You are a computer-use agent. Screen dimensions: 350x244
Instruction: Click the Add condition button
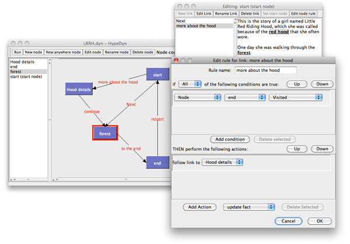click(230, 139)
